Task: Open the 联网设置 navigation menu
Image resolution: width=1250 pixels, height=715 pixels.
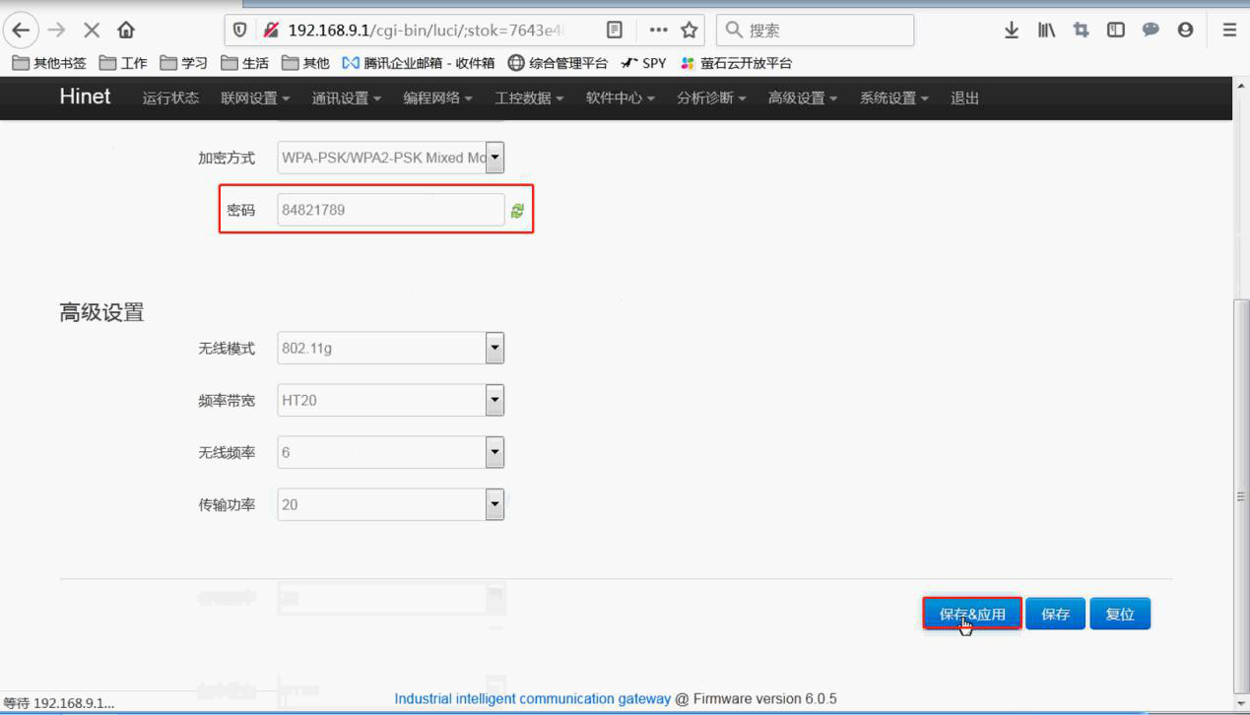Action: pyautogui.click(x=255, y=98)
